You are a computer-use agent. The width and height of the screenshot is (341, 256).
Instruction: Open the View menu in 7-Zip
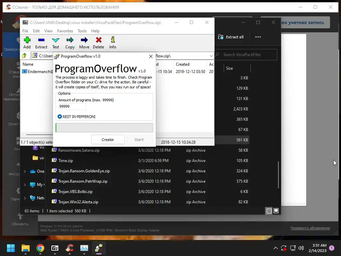(x=48, y=31)
